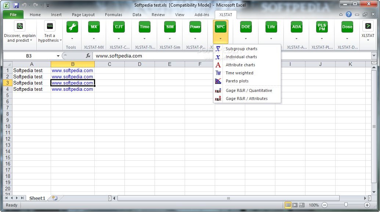Choose Subgroup charts from SPC menu
380x212 pixels.
pyautogui.click(x=247, y=49)
